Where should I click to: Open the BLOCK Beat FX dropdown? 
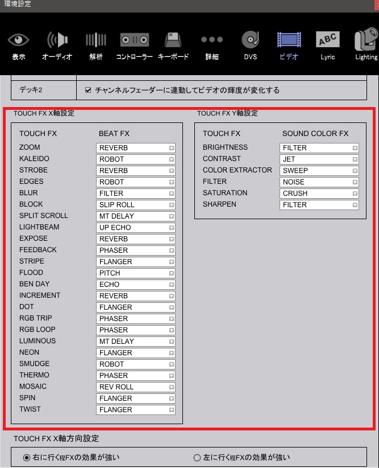click(136, 204)
